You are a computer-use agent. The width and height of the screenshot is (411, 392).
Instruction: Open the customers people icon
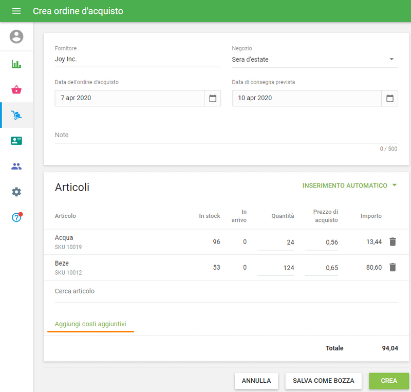pos(16,166)
